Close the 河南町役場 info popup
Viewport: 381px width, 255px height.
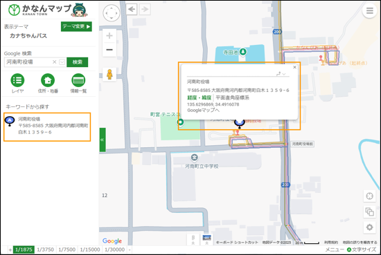click(294, 67)
